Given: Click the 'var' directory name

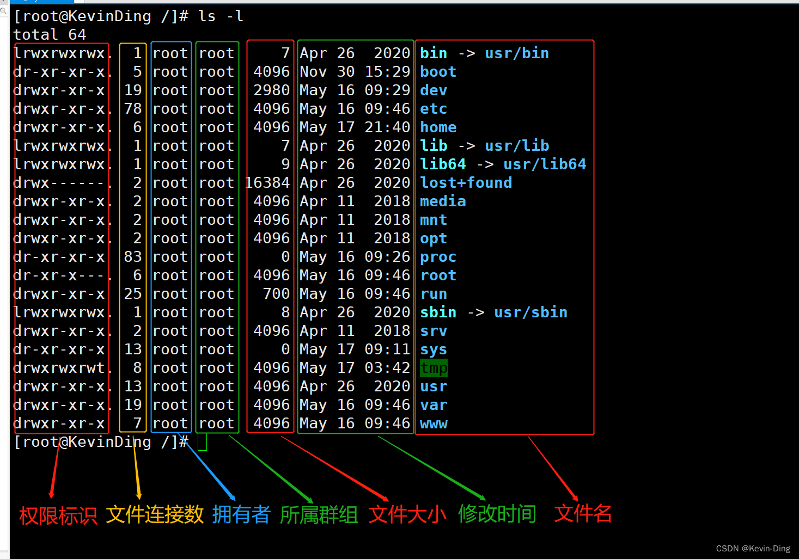Looking at the screenshot, I should (x=434, y=405).
